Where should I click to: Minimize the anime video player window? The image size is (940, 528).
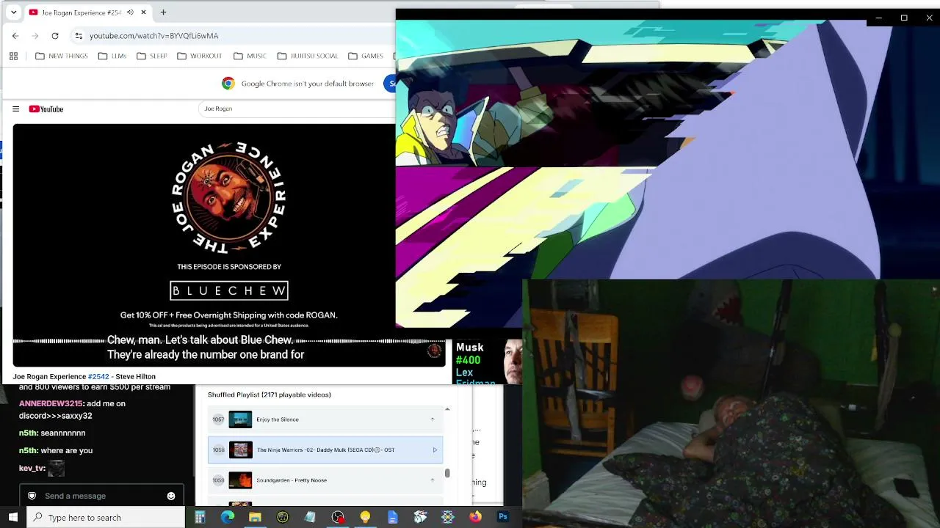click(x=879, y=18)
